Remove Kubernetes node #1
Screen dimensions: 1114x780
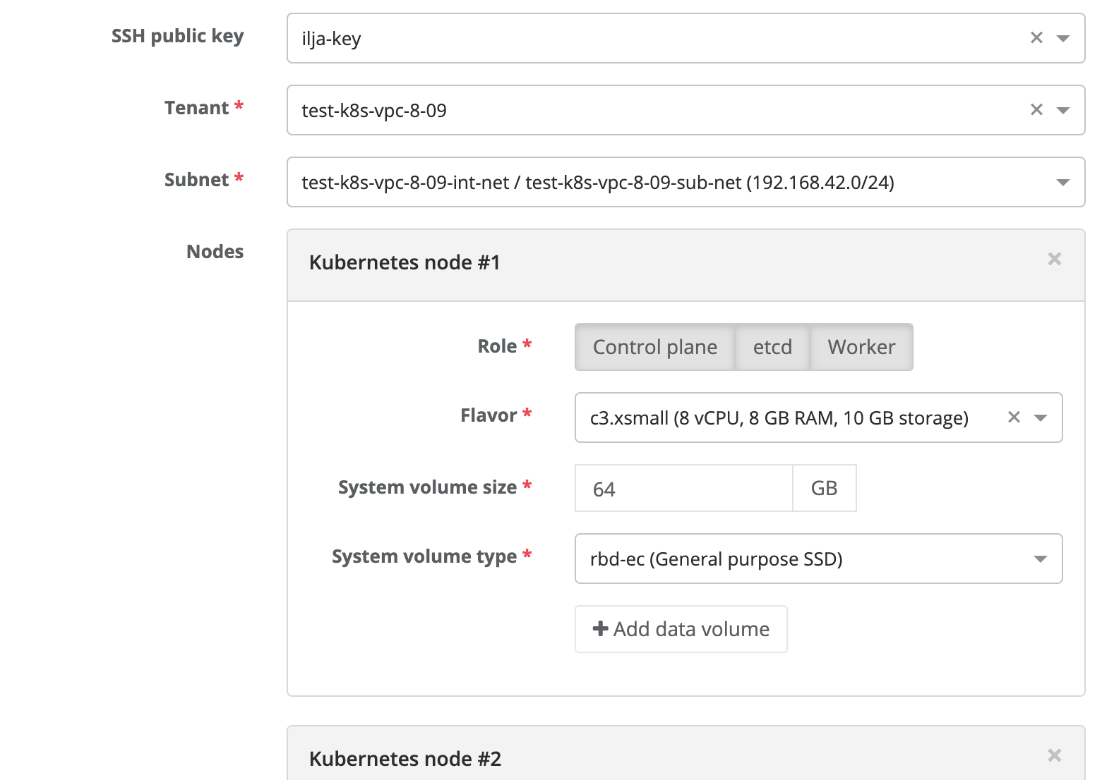1055,260
